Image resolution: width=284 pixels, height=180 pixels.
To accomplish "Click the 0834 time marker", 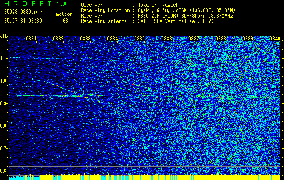I will pyautogui.click(x=112, y=38).
